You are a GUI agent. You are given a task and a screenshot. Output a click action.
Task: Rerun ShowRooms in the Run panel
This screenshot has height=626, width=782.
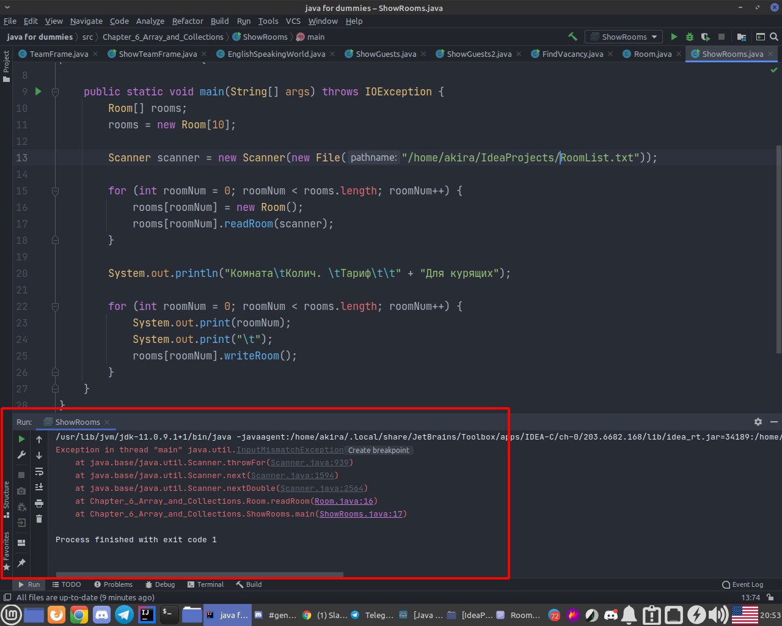tap(21, 439)
